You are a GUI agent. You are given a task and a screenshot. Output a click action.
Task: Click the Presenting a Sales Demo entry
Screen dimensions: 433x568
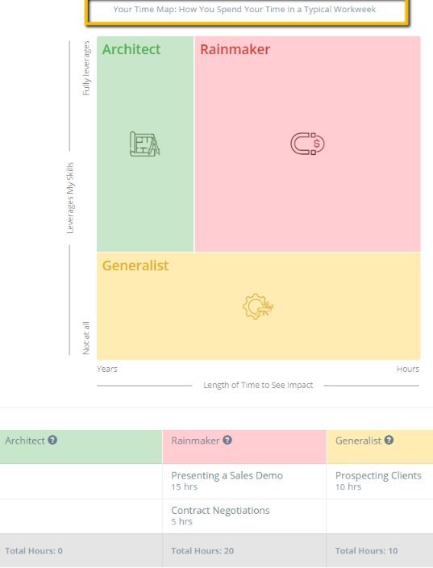tap(244, 481)
